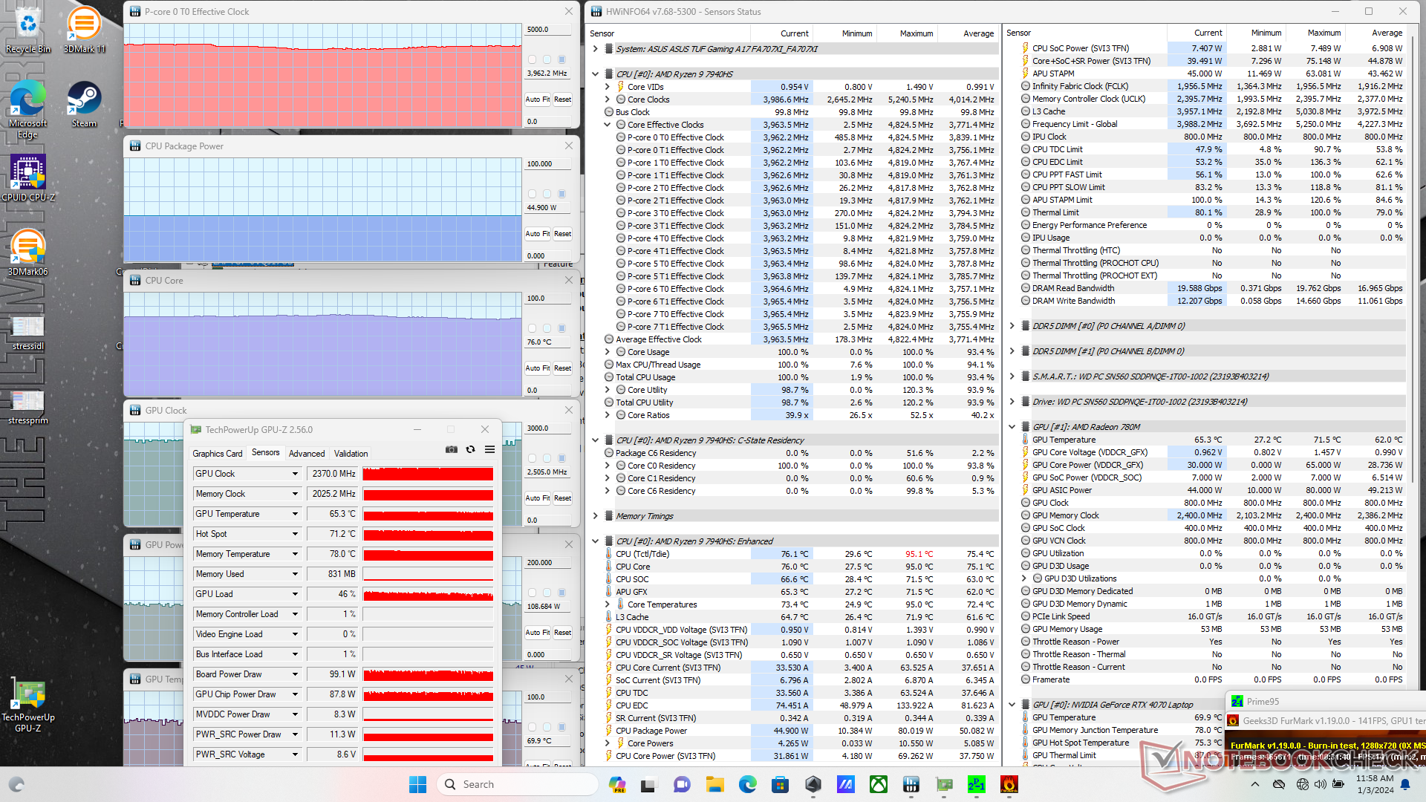
Task: Open the GPU-Z hamburger menu
Action: pos(489,449)
